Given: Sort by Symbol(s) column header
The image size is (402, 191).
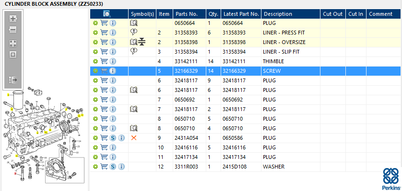Looking at the screenshot, I should pos(142,14).
